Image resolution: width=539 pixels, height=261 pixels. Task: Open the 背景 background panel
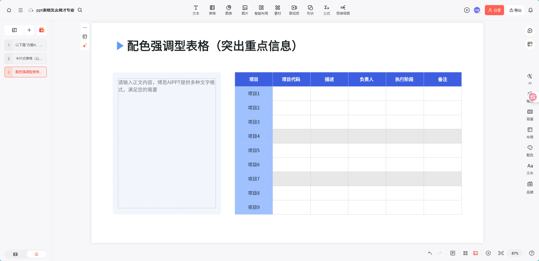pyautogui.click(x=530, y=115)
